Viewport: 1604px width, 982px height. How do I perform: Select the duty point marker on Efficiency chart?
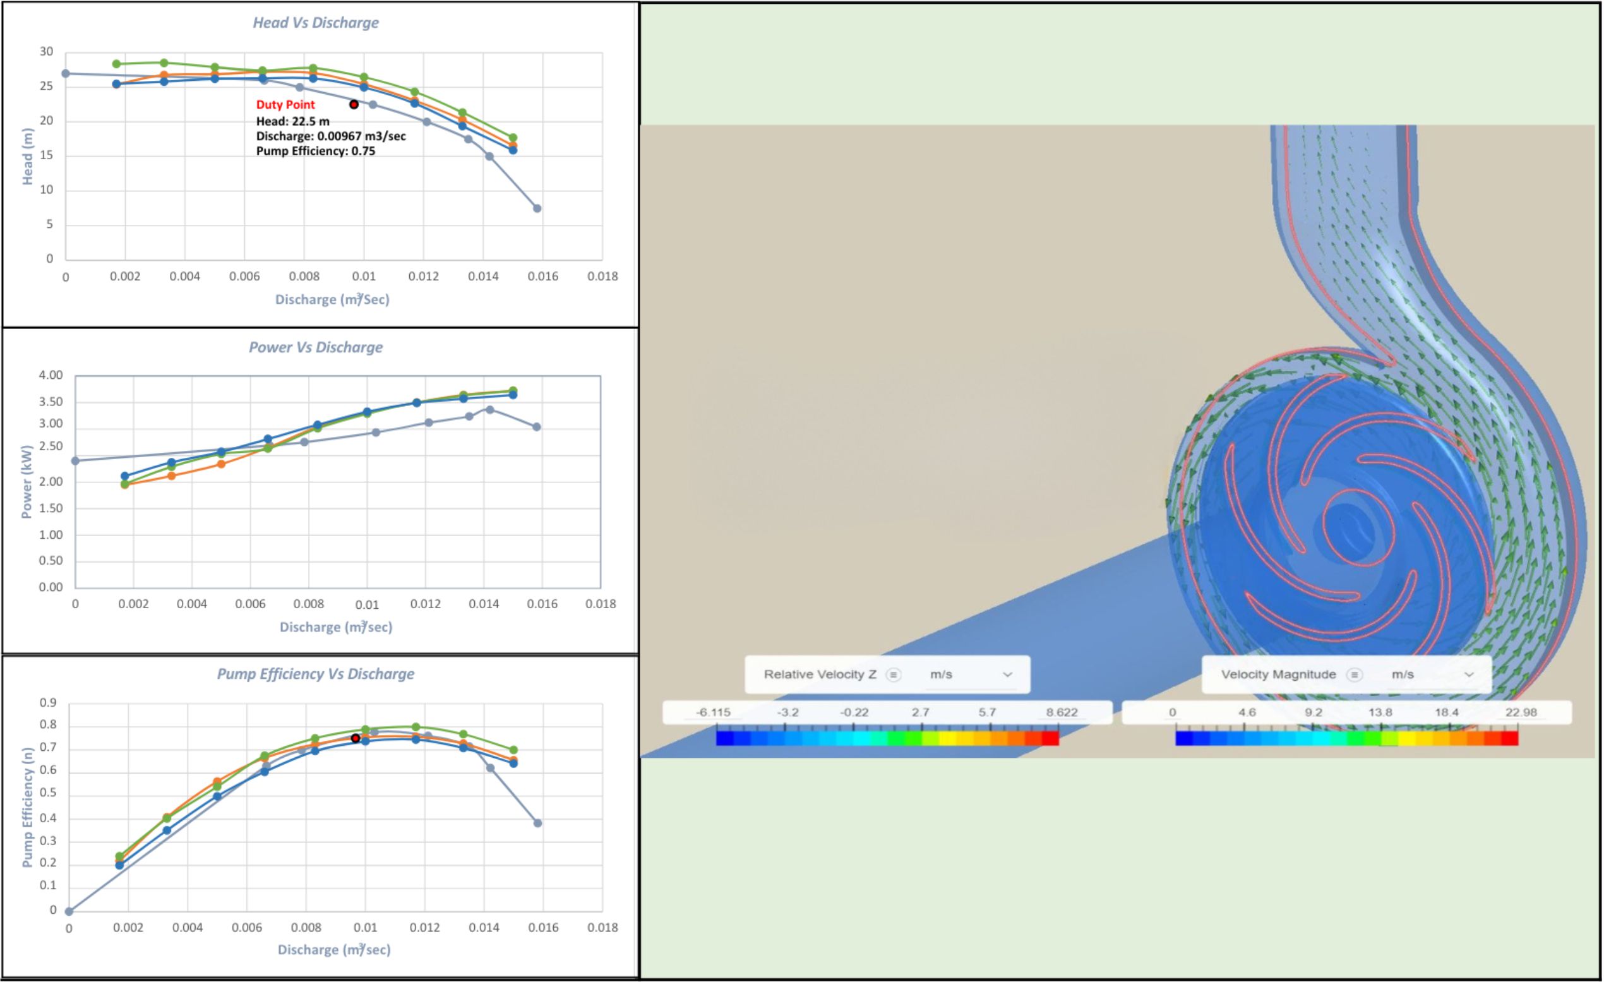356,738
